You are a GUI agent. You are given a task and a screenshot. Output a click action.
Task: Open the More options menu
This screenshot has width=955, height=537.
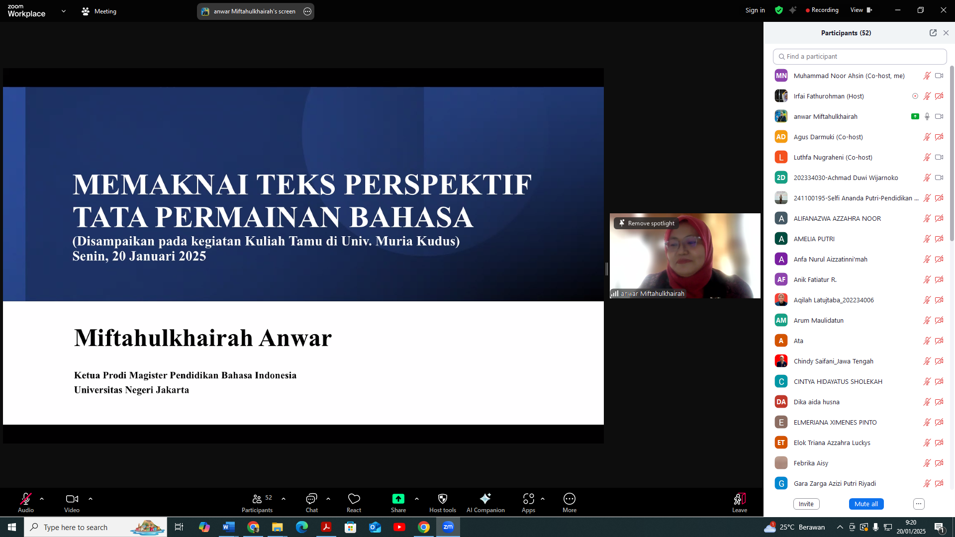570,503
